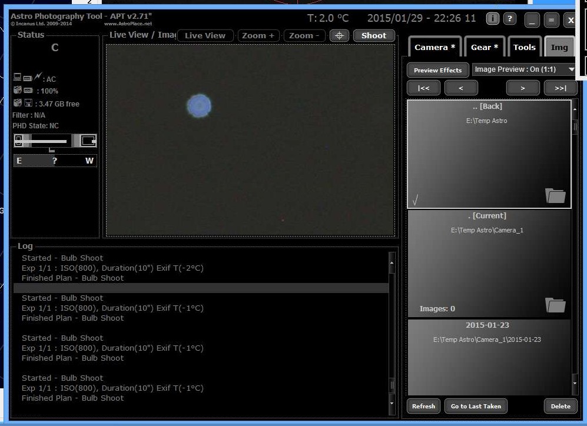Viewport: 587px width, 426px height.
Task: Go to next image with > button
Action: [x=522, y=88]
